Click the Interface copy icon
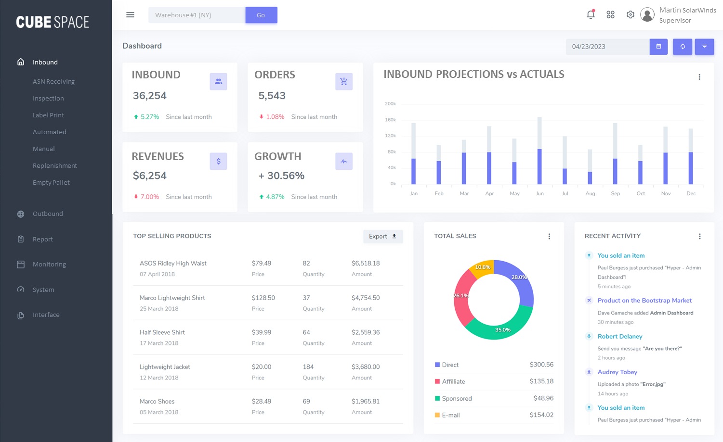 [x=21, y=315]
